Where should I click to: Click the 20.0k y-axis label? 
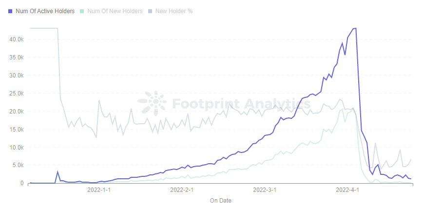point(17,112)
